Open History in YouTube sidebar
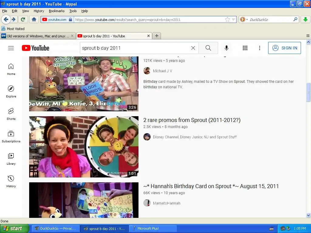The width and height of the screenshot is (311, 233). coord(11,181)
